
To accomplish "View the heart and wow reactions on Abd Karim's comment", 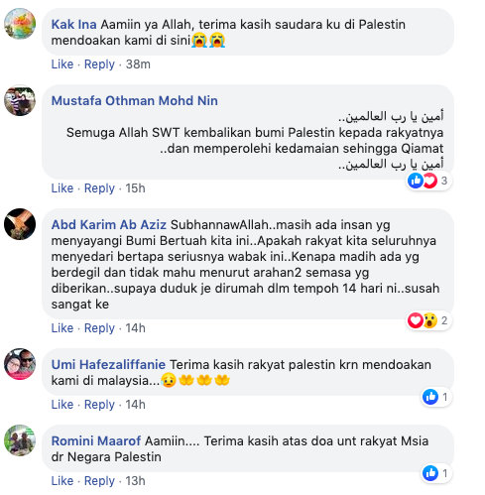I will [x=428, y=320].
